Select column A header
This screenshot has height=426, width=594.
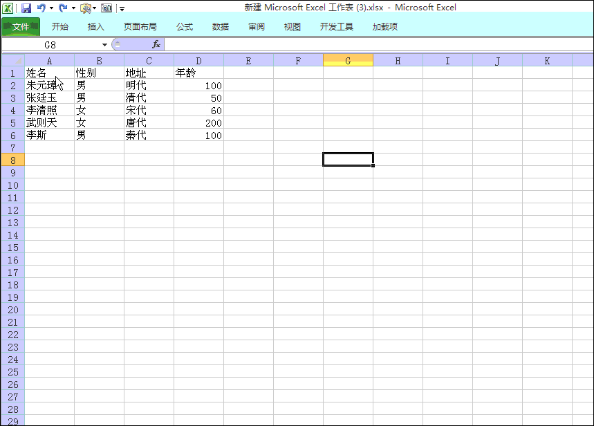click(x=49, y=61)
